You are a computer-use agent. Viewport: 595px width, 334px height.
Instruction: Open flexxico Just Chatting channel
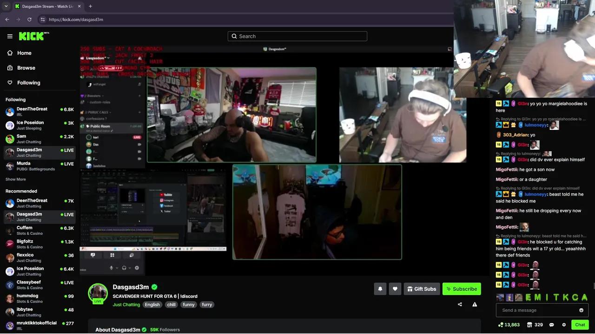40,257
